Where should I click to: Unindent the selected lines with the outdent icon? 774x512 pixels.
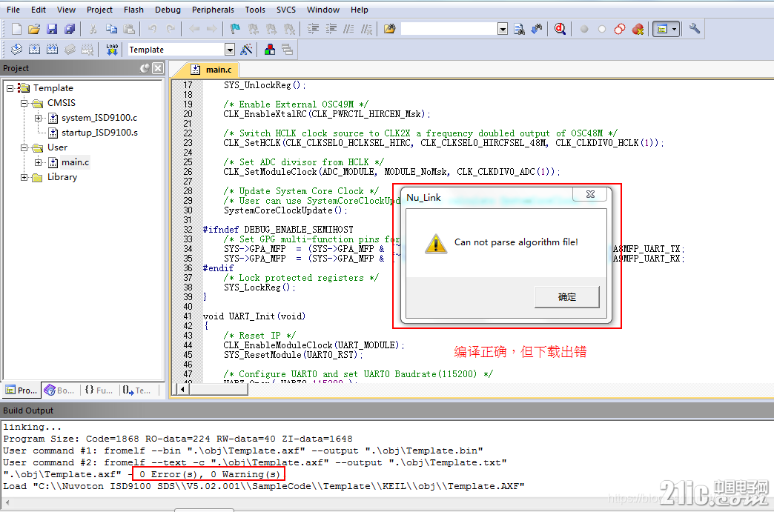tap(331, 29)
